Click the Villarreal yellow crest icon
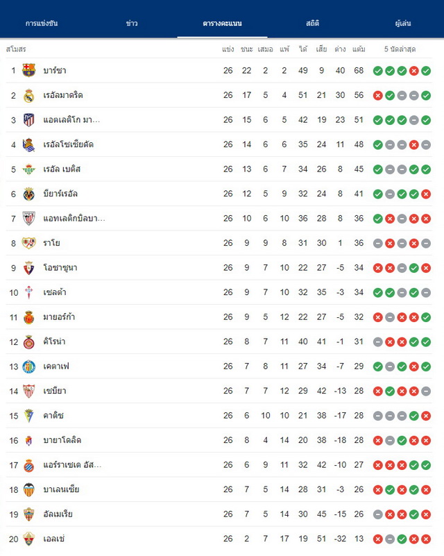This screenshot has height=556, width=444. (28, 194)
